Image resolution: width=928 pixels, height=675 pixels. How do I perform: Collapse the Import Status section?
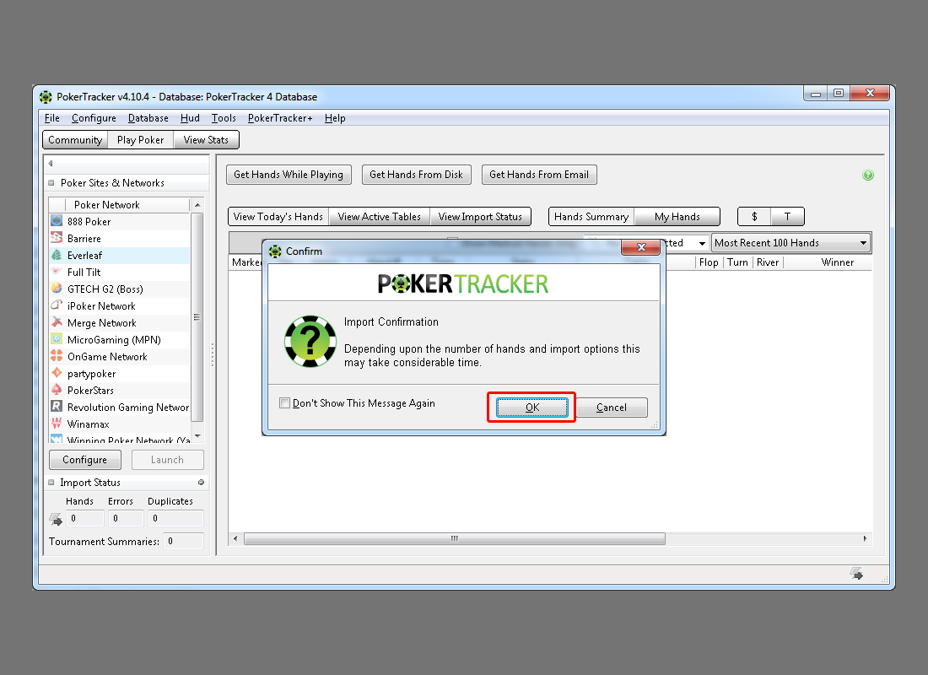click(x=52, y=483)
